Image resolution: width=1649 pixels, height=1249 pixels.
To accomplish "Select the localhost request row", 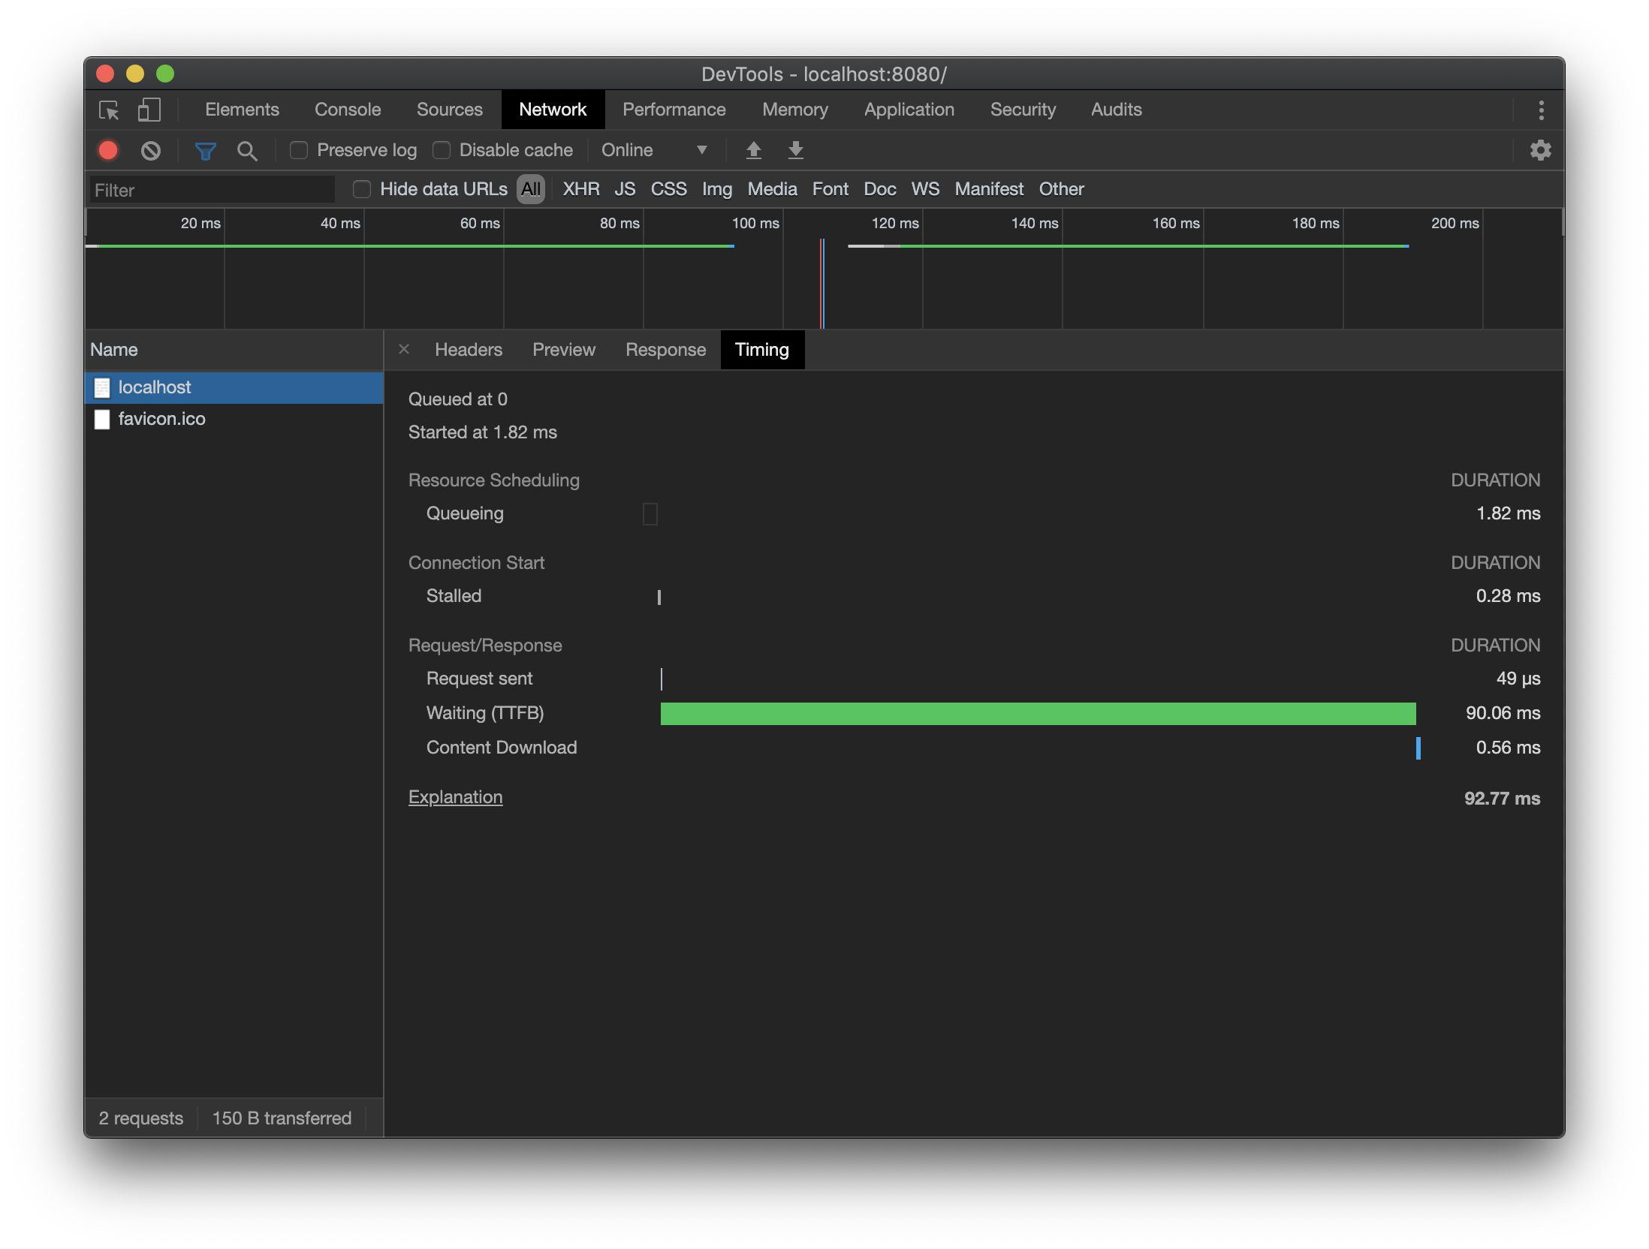I will coord(234,387).
